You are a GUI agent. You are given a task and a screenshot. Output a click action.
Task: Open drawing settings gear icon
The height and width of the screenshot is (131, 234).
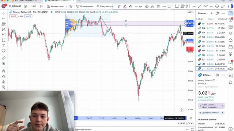pos(147,7)
